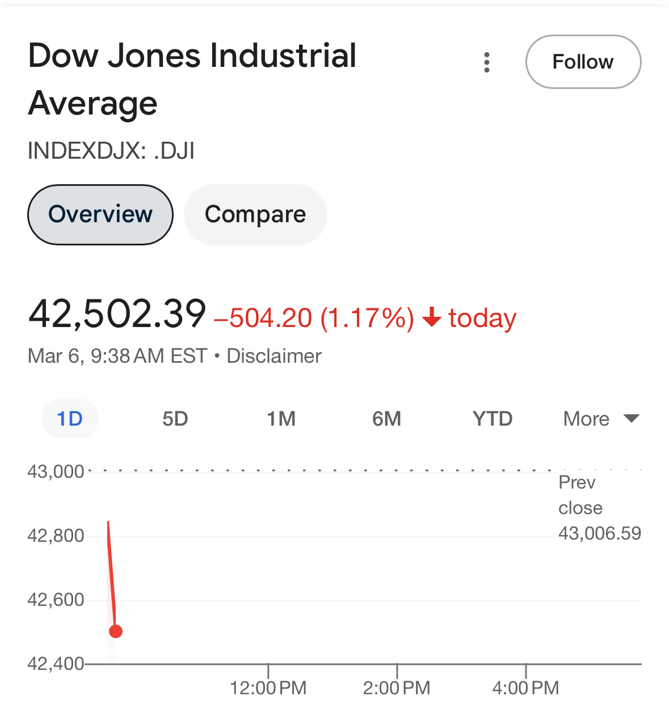Viewport: 669px width, 713px height.
Task: Open the three-dot more options menu
Action: (486, 62)
